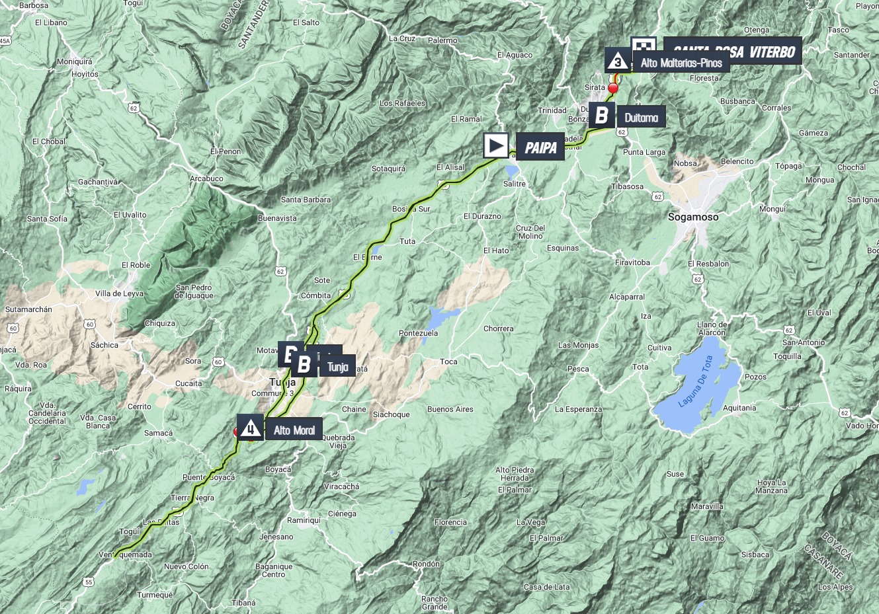Open the PAIPA start label

pos(540,147)
